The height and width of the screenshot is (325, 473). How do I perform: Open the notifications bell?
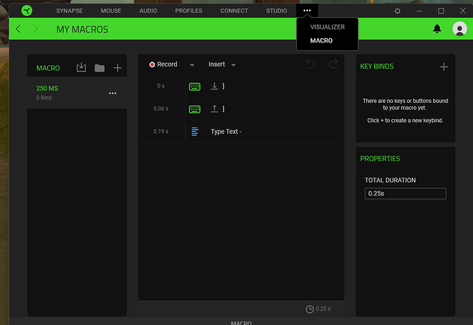click(x=437, y=29)
